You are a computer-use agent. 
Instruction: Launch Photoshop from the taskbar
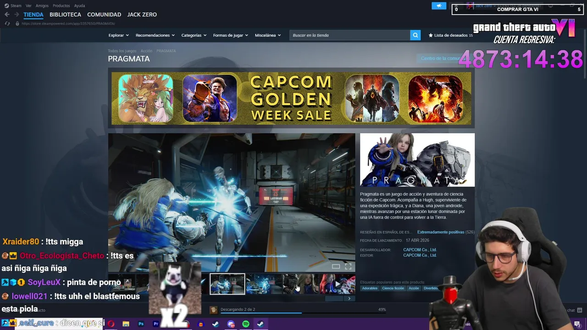pyautogui.click(x=141, y=324)
